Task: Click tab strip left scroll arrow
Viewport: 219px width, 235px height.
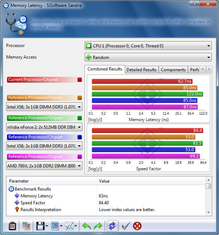Action: 203,69
